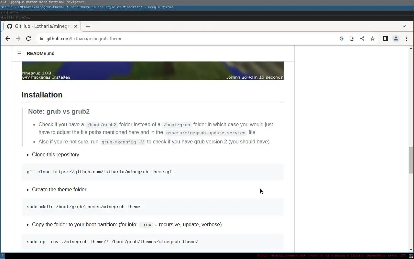
Task: Click the 'Note: grub vs grub2' heading
Action: click(59, 111)
